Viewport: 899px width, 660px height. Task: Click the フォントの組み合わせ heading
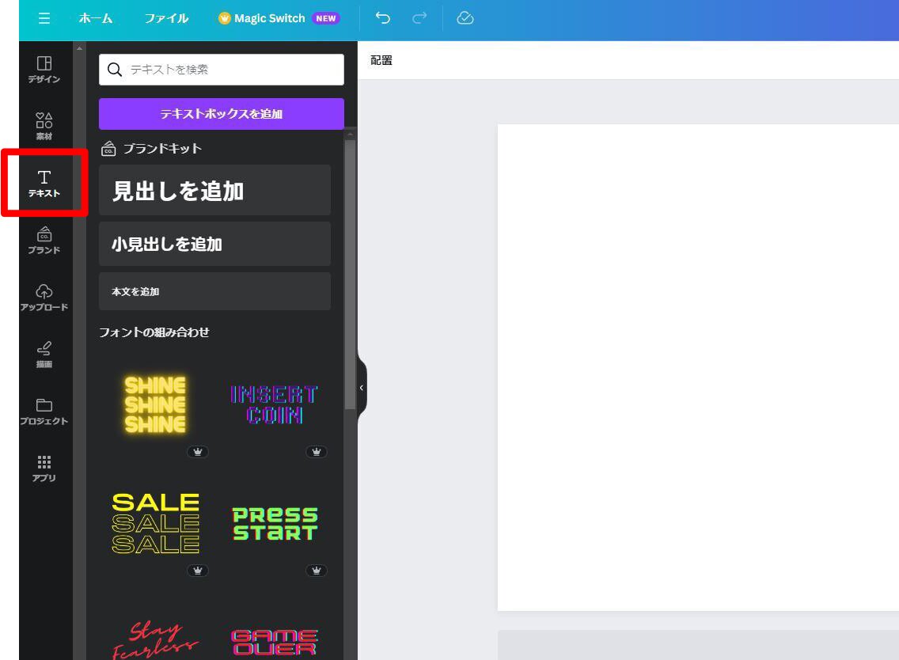coord(154,332)
